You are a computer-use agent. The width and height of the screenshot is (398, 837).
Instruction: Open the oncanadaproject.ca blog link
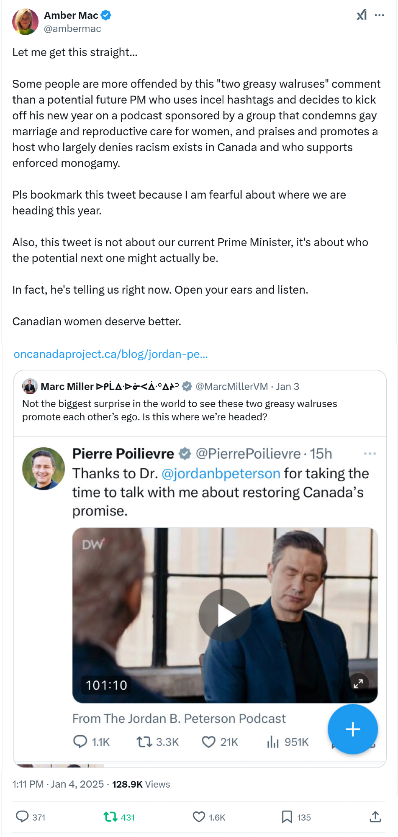pos(111,354)
